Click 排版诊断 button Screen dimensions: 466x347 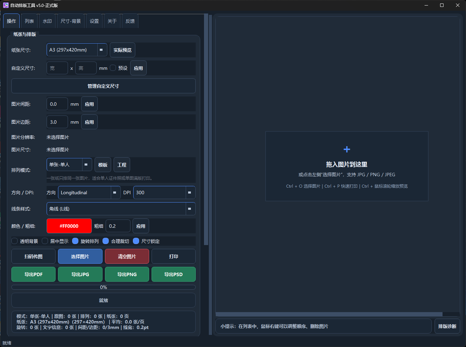coord(447,326)
